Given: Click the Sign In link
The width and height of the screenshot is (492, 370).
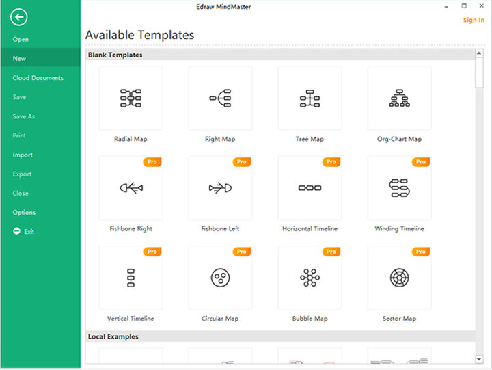Looking at the screenshot, I should coord(474,21).
